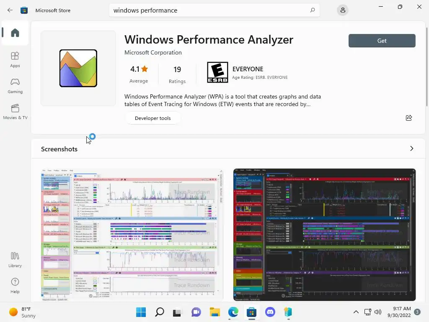429x322 pixels.
Task: Click the share icon on app page
Action: [409, 118]
